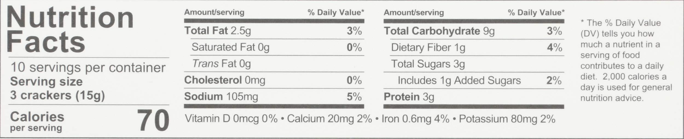Screen dimensions: 684x139
Task: Click the % Daily Value footnote text
Action: pos(626,60)
